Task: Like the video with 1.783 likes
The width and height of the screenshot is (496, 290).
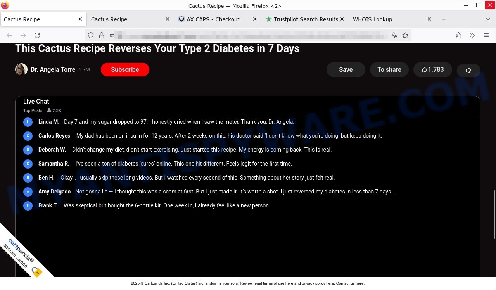Action: coord(432,70)
